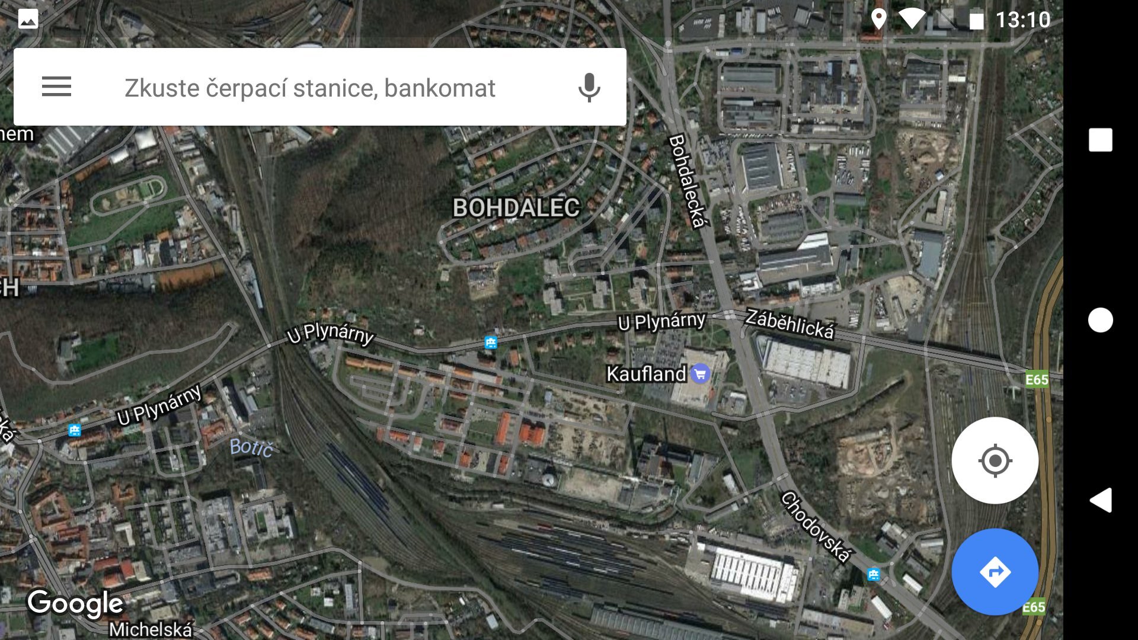This screenshot has height=640, width=1138.
Task: Tap the Botič stream label
Action: (251, 447)
